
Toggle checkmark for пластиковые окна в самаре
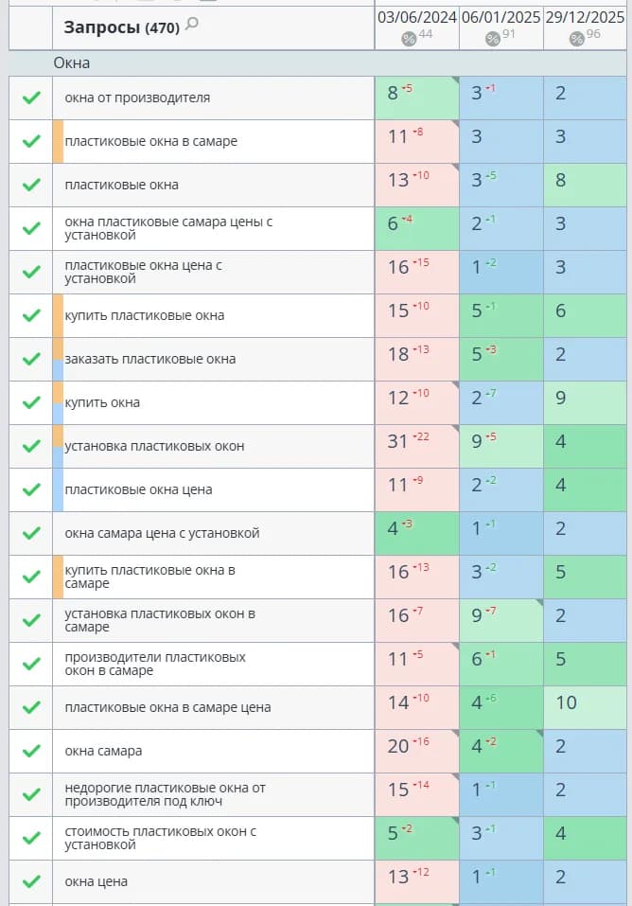coord(31,141)
